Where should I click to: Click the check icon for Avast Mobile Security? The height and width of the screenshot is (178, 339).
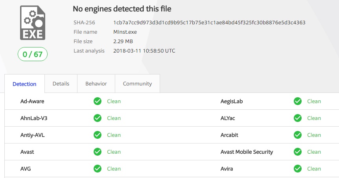(298, 152)
